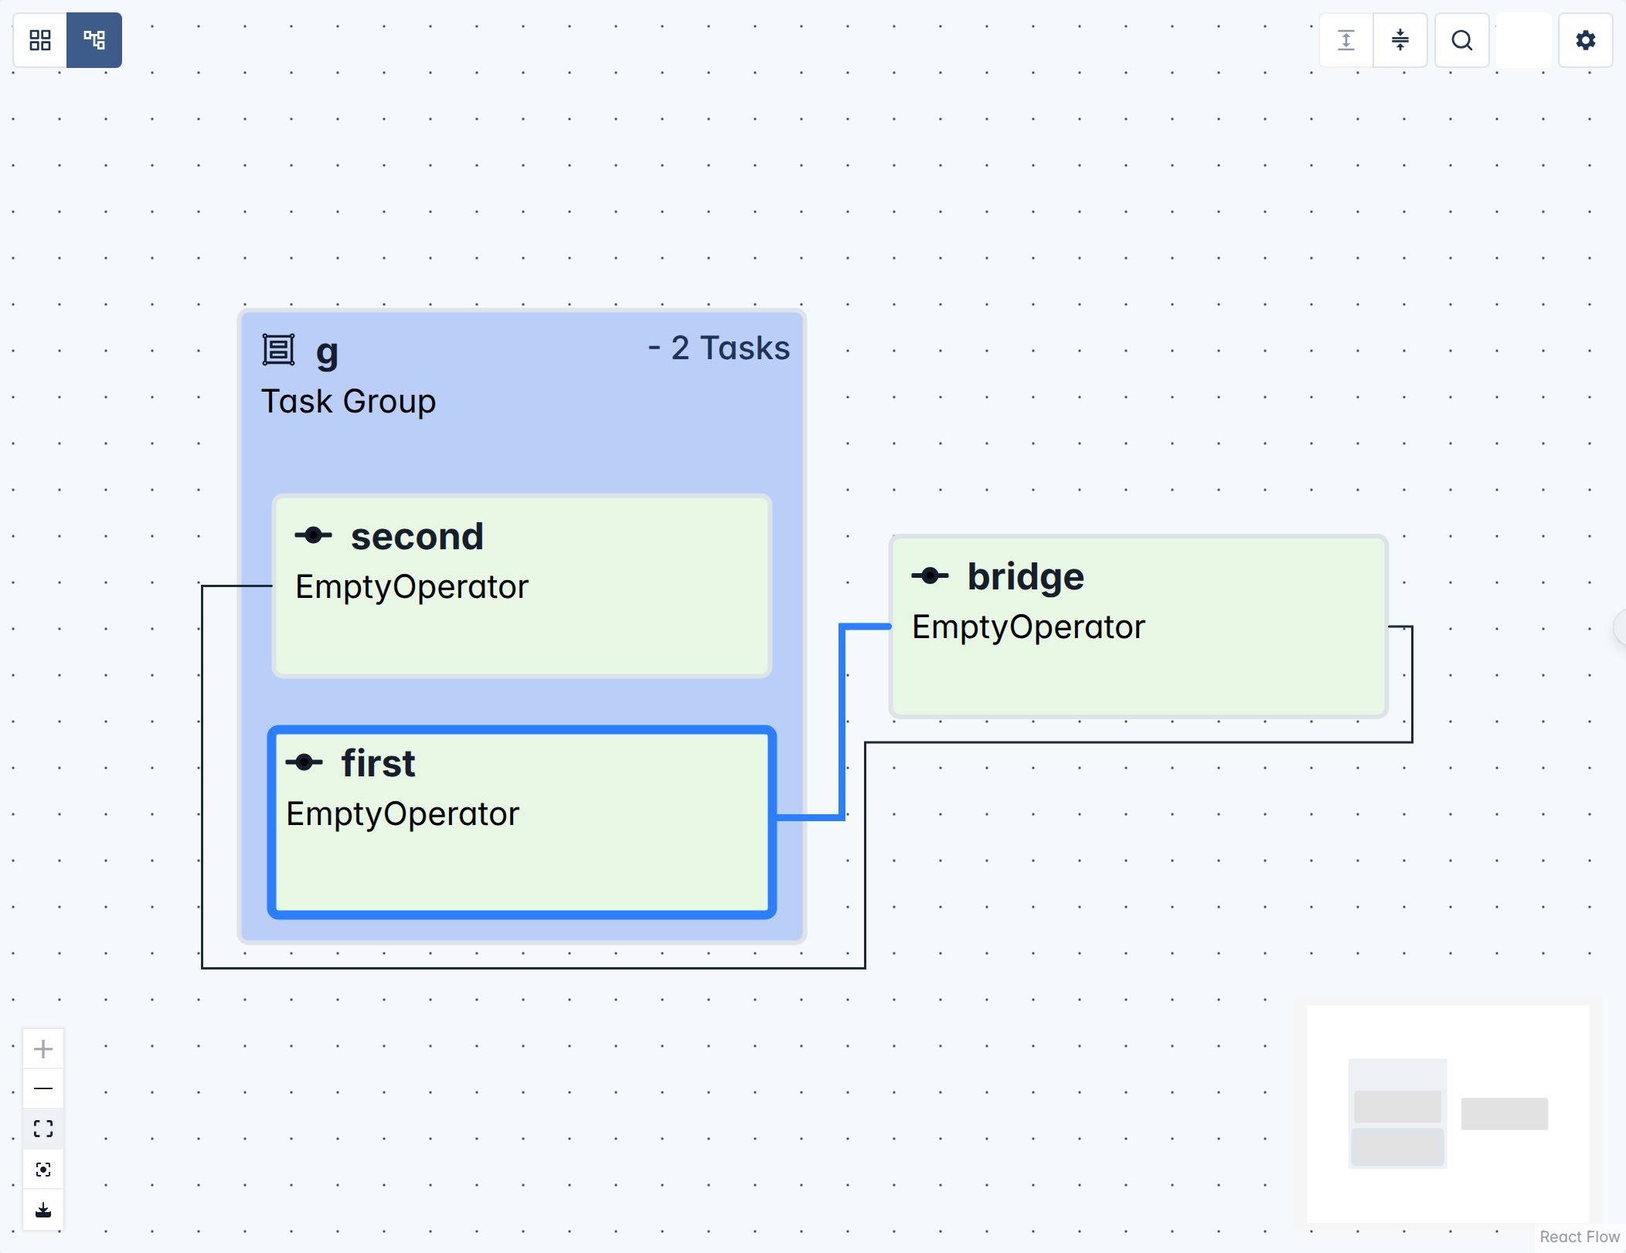Collapse group via '- 2 Tasks'
This screenshot has width=1626, height=1253.
(x=719, y=348)
